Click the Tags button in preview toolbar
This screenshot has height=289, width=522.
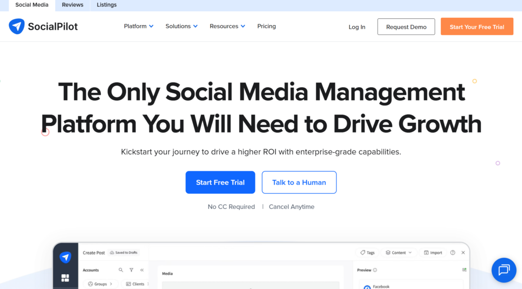tap(368, 253)
